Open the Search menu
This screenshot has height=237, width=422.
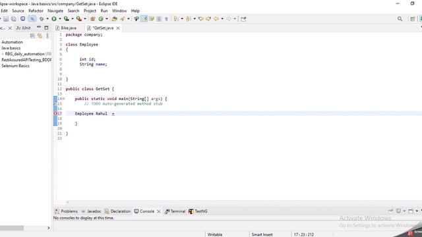click(x=73, y=11)
